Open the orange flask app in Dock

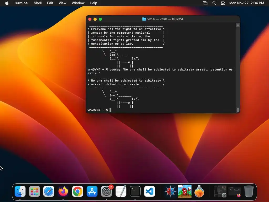tap(199, 191)
